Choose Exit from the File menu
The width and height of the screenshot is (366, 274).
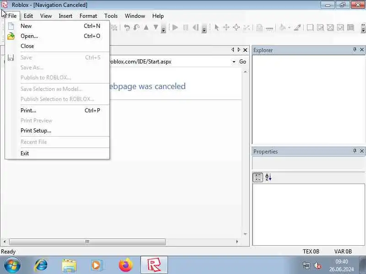click(x=57, y=153)
